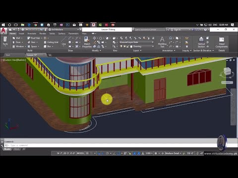
Task: Open Chrome from the Windows taskbar
Action: 35,25
